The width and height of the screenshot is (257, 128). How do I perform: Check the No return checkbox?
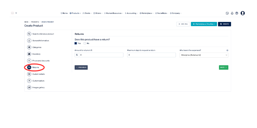85,43
